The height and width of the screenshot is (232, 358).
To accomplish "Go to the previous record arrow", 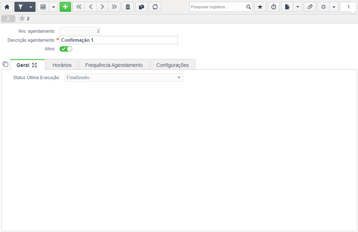I will 90,7.
